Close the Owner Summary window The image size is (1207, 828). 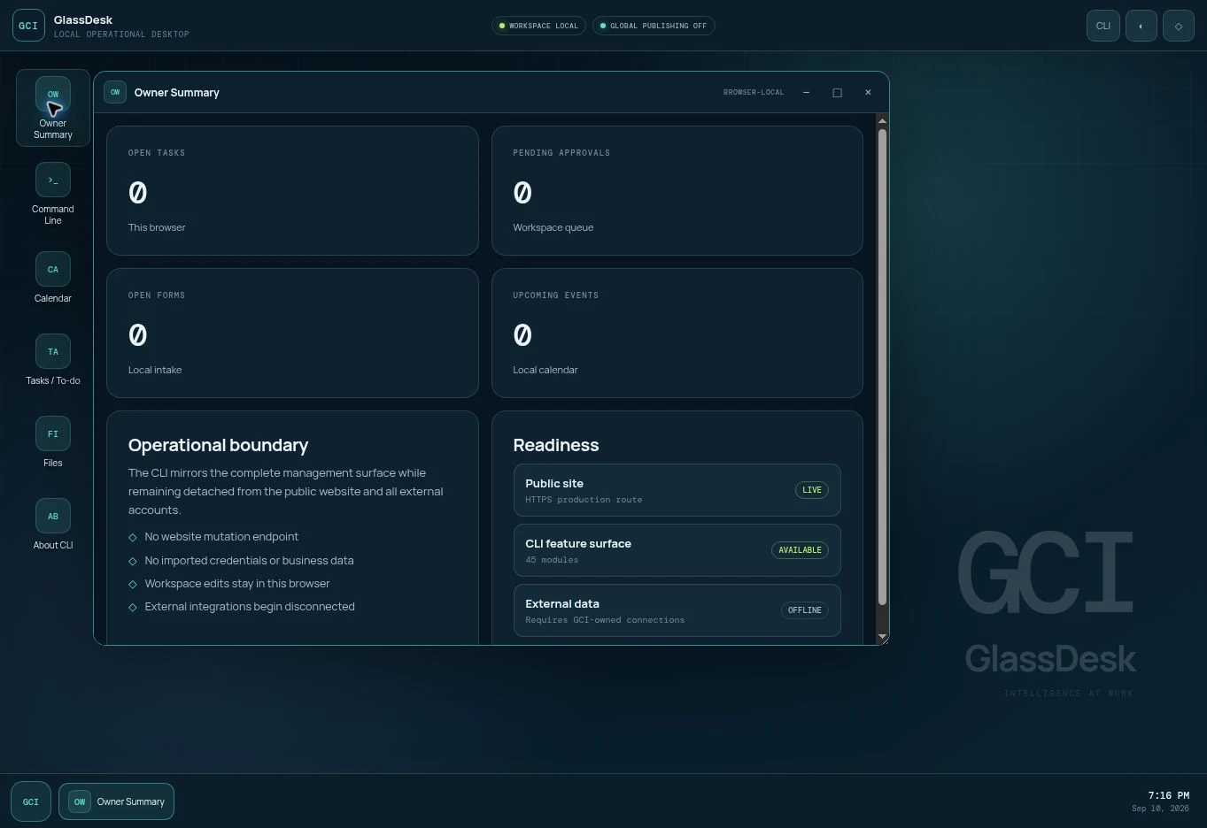(868, 92)
